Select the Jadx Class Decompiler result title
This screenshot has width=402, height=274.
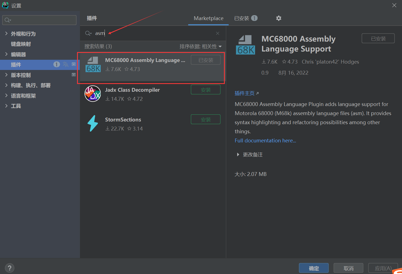coord(132,90)
